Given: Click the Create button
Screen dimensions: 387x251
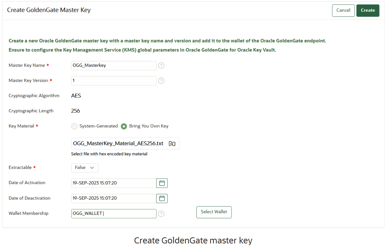Looking at the screenshot, I should point(368,10).
